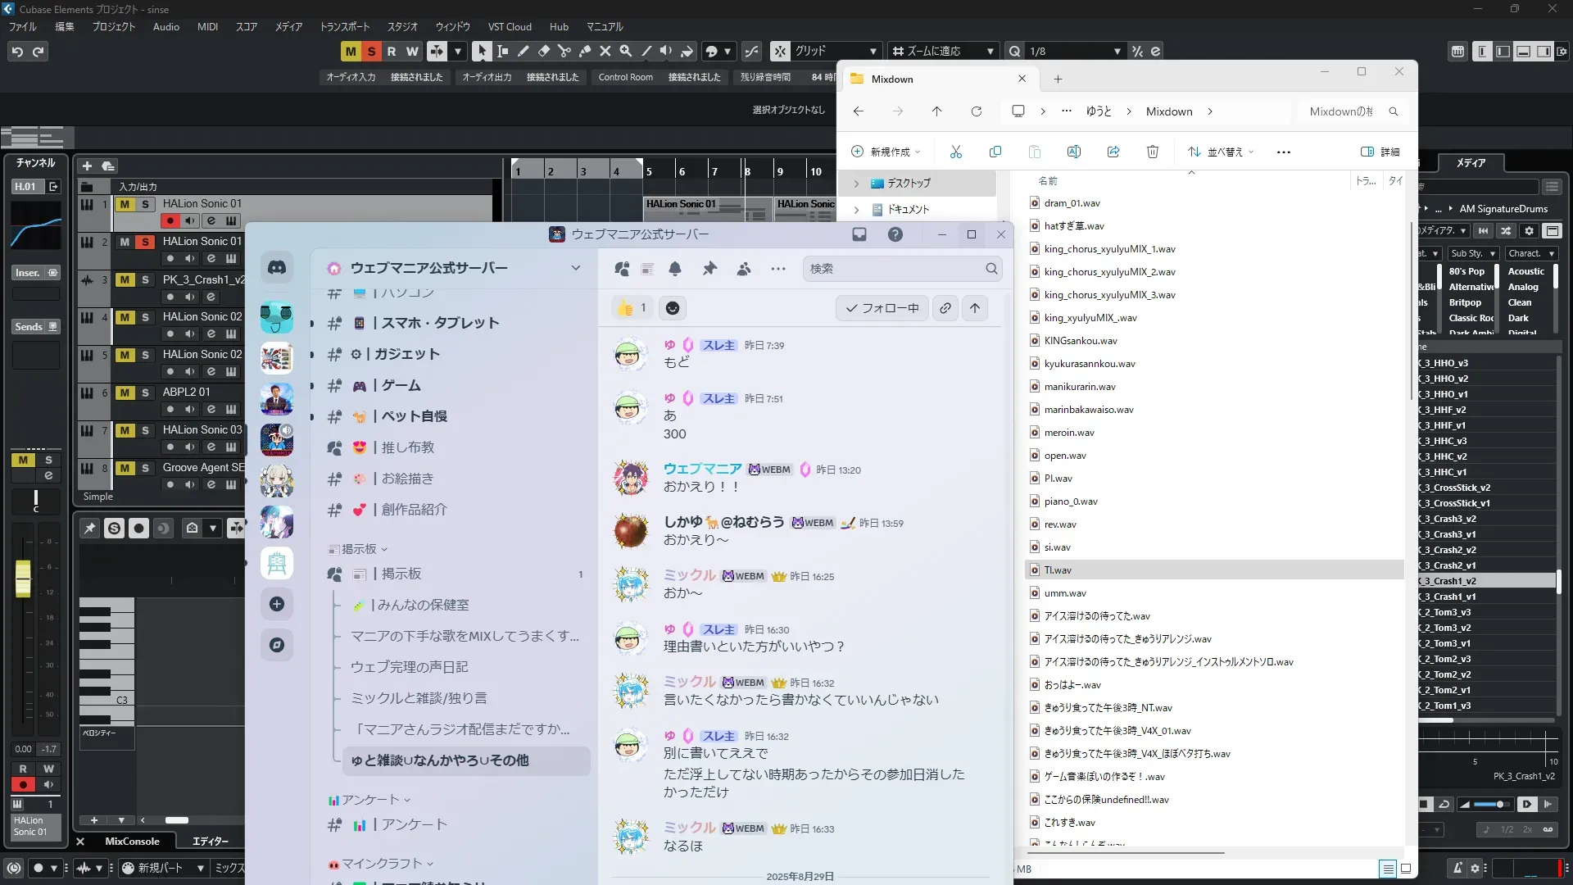
Task: Choose the Draw pencil tool
Action: tap(524, 51)
